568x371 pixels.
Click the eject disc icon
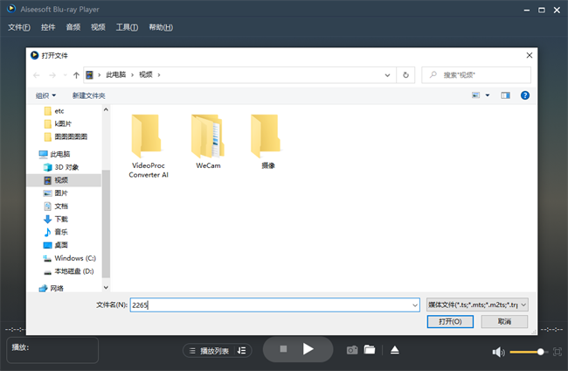(395, 350)
